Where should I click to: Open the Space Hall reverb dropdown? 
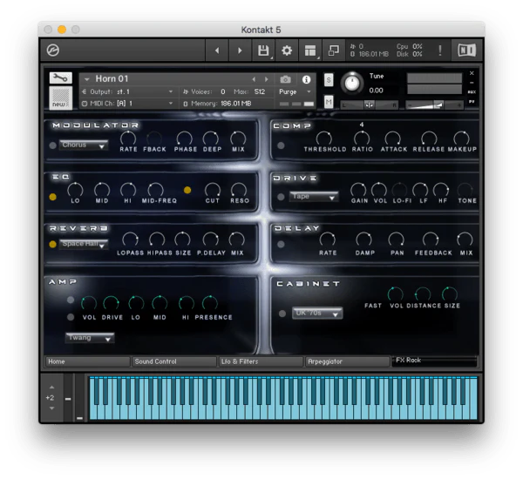coord(84,244)
